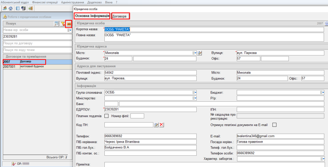Click the red X icon beside Код ПН
Image resolution: width=328 pixels, height=167 pixels.
[162, 125]
